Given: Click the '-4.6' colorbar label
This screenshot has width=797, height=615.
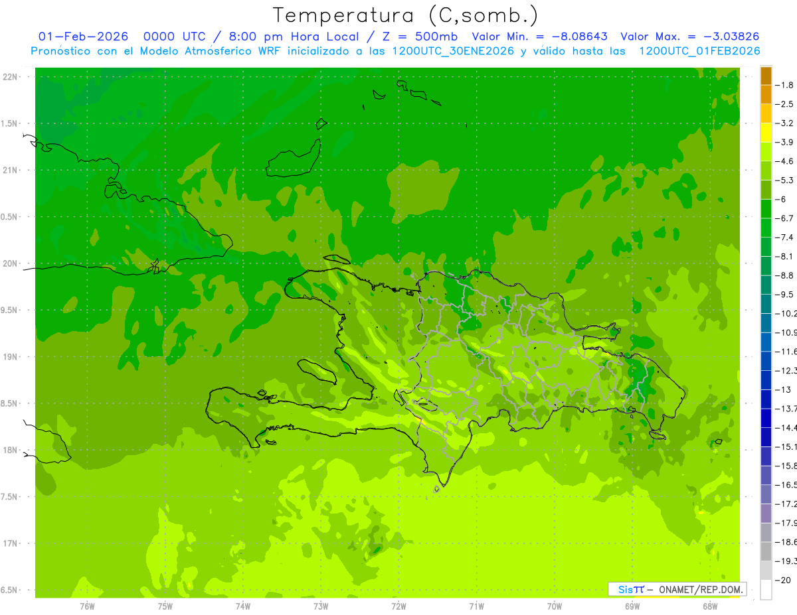Looking at the screenshot, I should click(786, 161).
